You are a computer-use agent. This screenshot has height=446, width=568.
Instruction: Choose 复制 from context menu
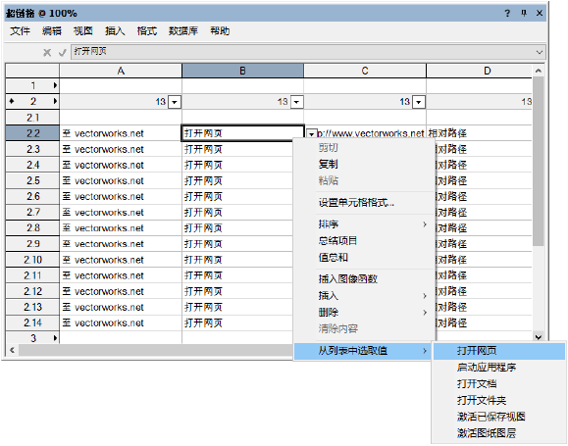click(364, 164)
